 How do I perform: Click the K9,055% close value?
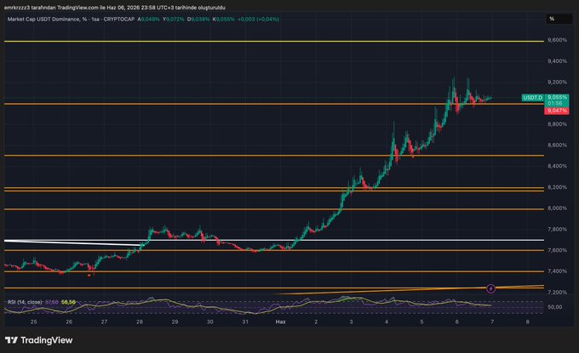pyautogui.click(x=223, y=20)
